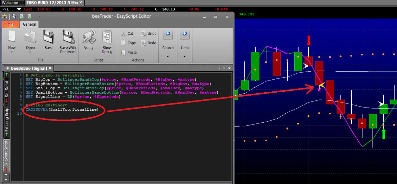Paste clipboard text via Paste
This screenshot has width=397, height=184.
coord(129,52)
